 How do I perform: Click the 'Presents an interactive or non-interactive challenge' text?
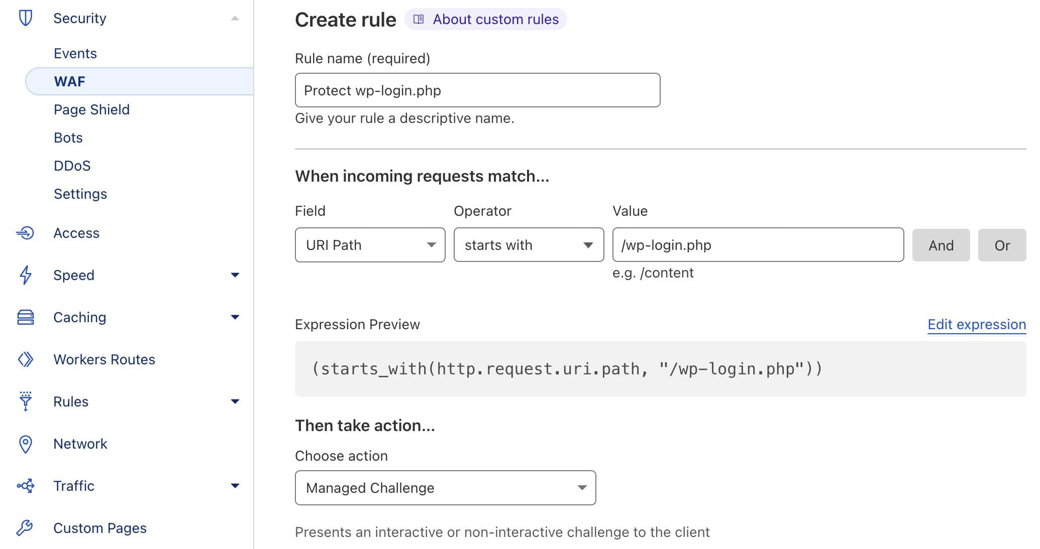click(x=502, y=532)
